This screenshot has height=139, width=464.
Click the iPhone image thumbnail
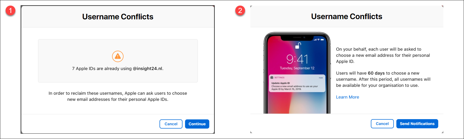(x=297, y=73)
